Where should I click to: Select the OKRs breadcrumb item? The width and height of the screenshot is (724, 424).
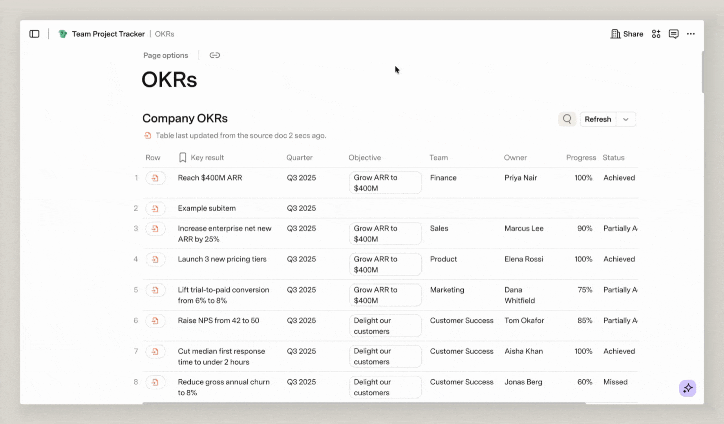coord(165,34)
